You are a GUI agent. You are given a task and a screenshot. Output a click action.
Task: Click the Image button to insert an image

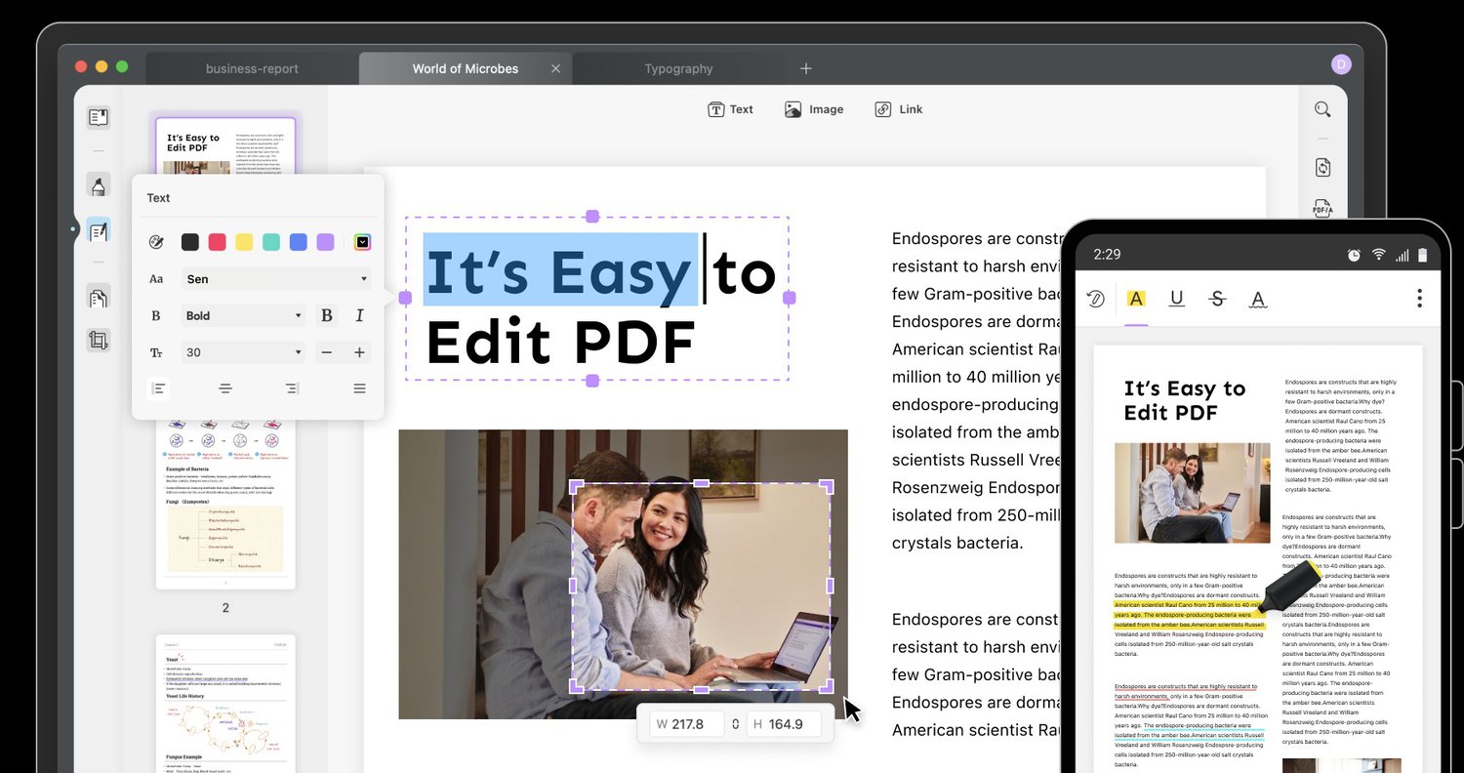pyautogui.click(x=814, y=108)
